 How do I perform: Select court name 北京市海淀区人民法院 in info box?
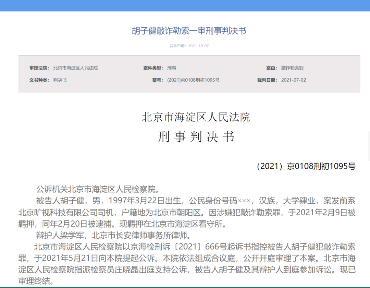click(75, 68)
